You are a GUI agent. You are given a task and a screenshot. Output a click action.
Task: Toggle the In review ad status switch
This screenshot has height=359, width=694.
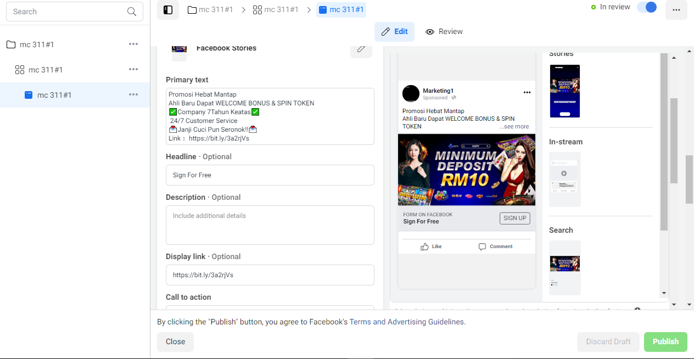(647, 7)
